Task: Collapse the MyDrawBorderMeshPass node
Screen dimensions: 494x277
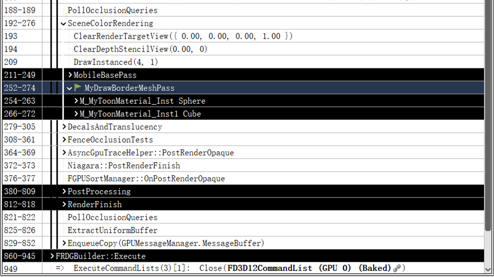Action: pyautogui.click(x=69, y=88)
